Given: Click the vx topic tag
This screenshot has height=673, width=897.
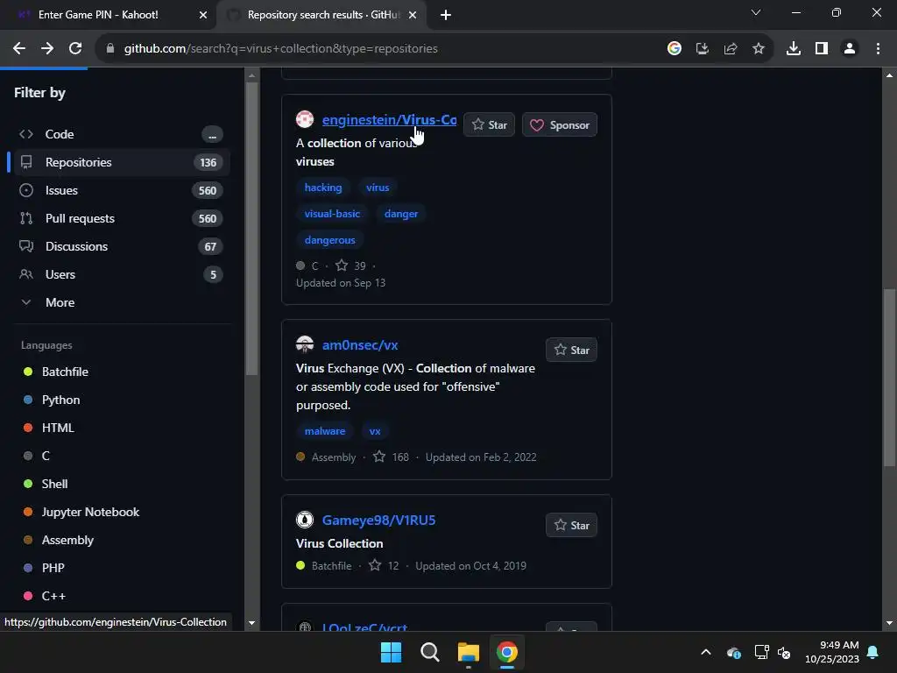Looking at the screenshot, I should point(375,431).
